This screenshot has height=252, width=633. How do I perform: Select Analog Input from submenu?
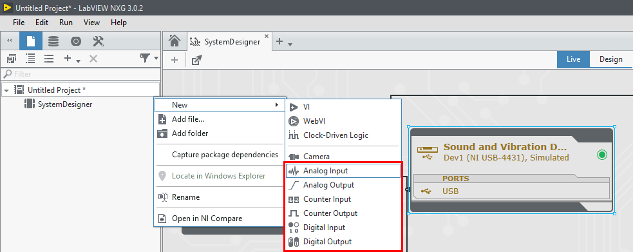(343, 171)
